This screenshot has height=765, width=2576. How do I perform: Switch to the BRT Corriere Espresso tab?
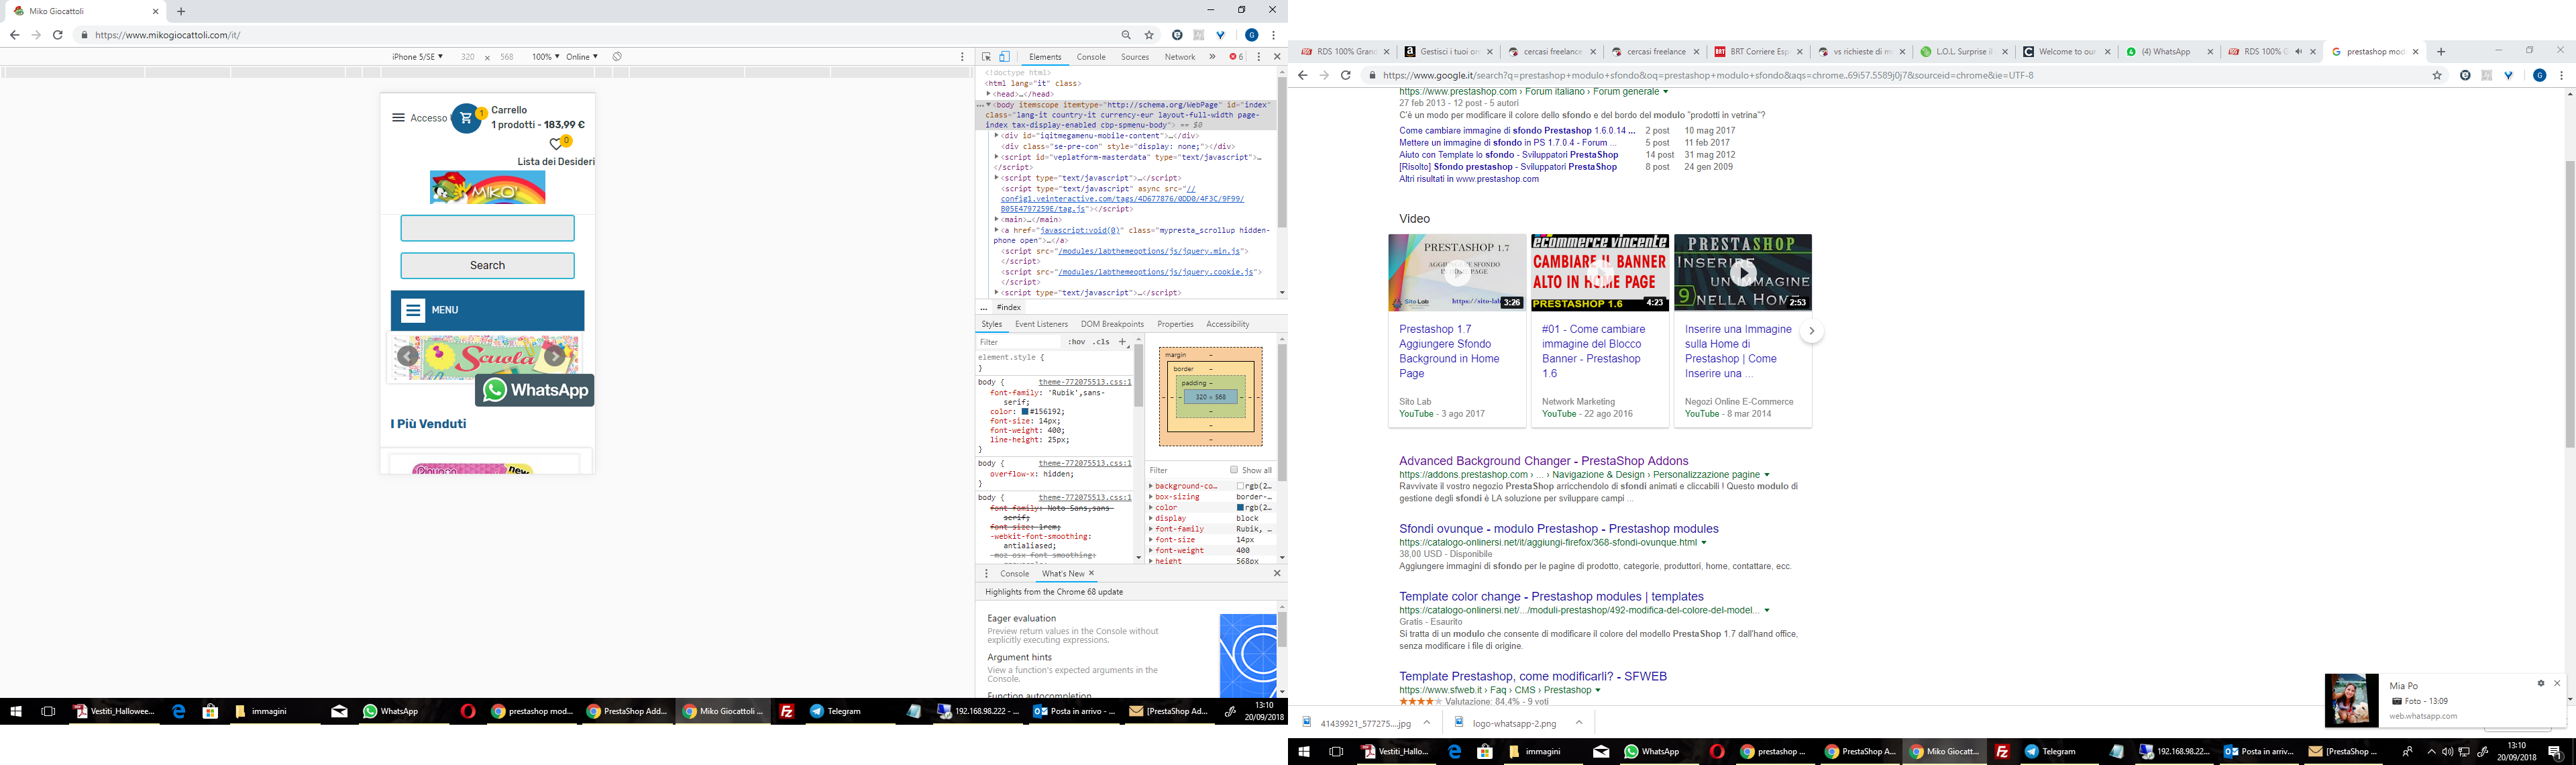(x=1758, y=52)
